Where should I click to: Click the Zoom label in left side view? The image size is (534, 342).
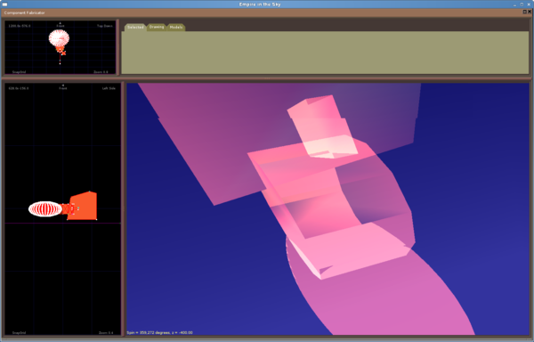click(x=106, y=333)
